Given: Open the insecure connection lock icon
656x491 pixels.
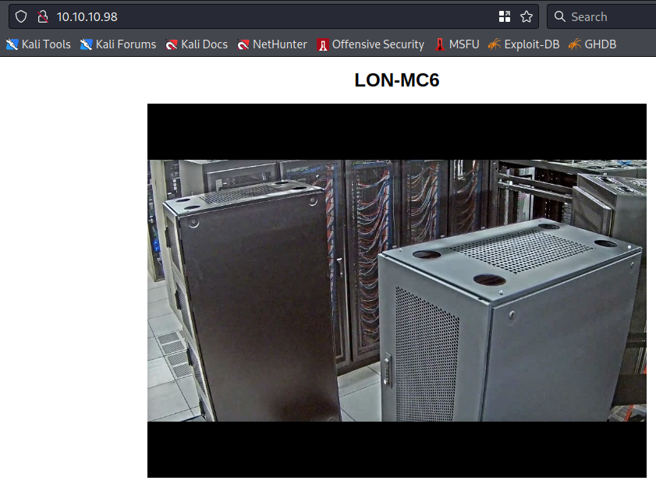Looking at the screenshot, I should [42, 16].
